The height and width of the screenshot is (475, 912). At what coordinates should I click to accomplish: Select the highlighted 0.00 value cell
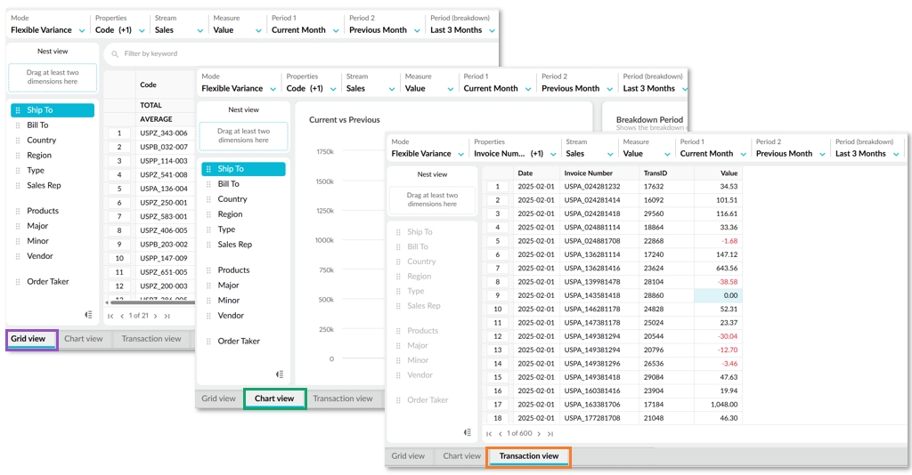click(x=718, y=295)
